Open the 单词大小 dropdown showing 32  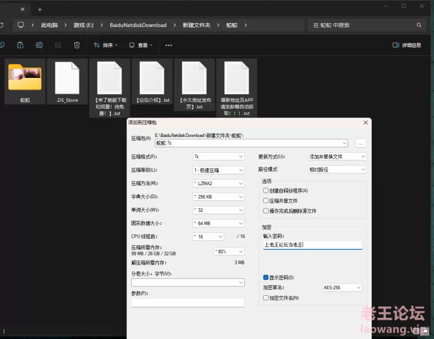[219, 210]
